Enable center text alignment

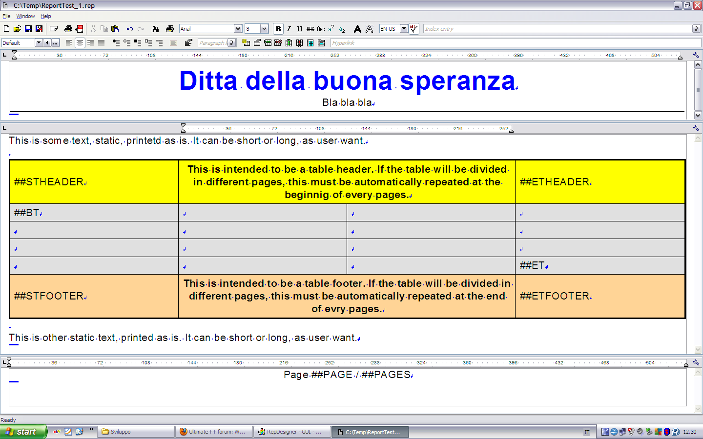80,43
